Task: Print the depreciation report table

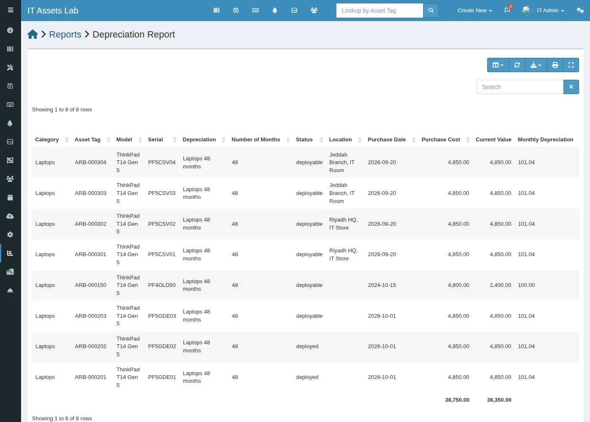Action: 555,65
